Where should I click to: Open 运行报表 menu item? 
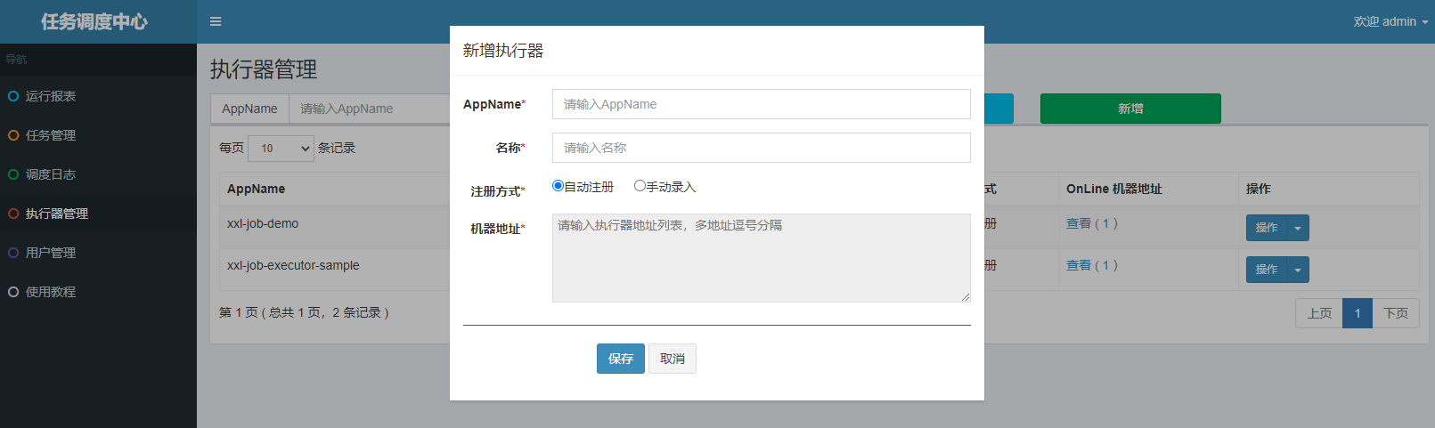tap(98, 96)
